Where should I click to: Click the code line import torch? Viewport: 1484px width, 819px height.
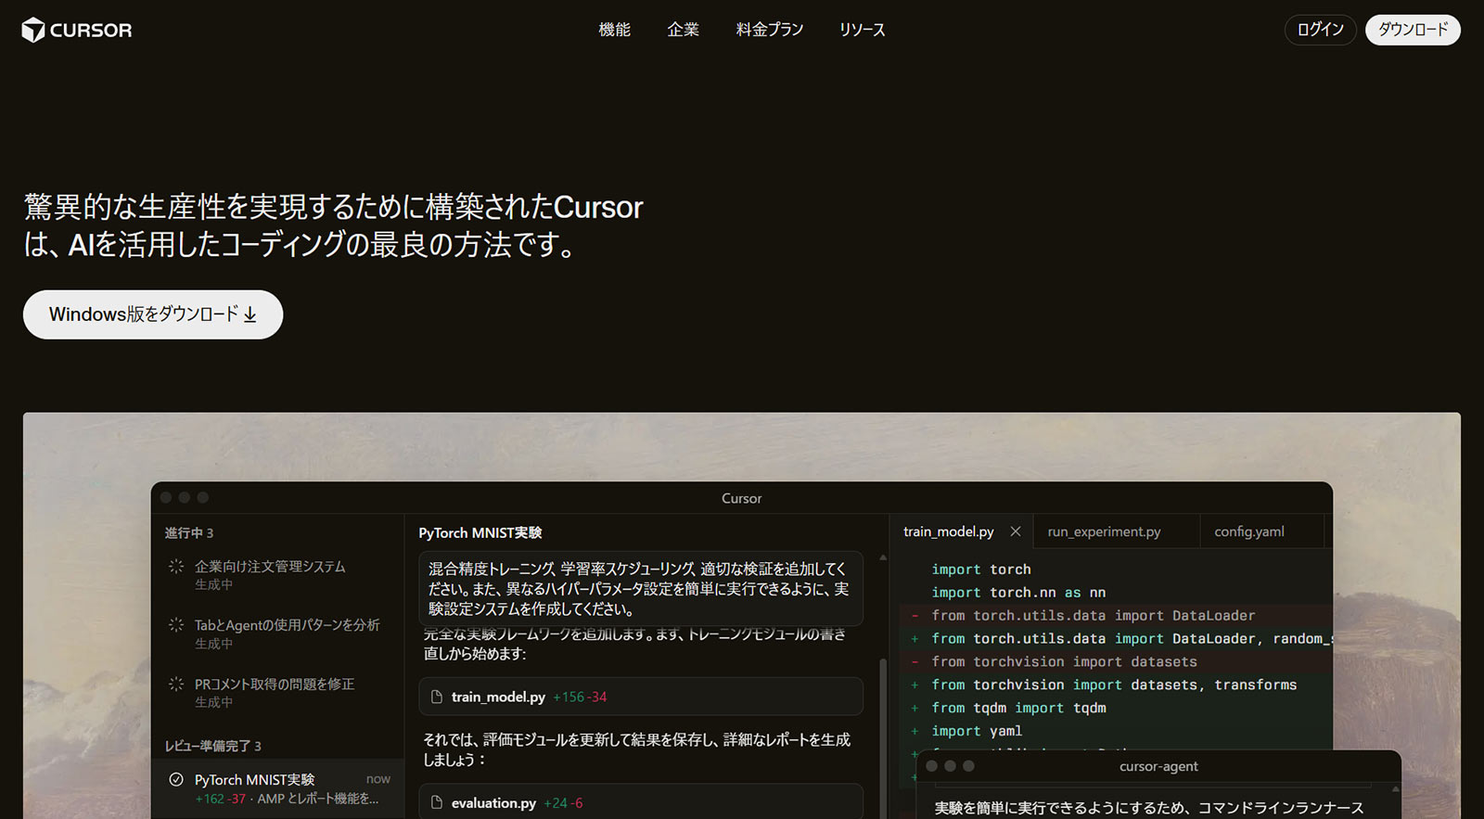[x=981, y=569]
